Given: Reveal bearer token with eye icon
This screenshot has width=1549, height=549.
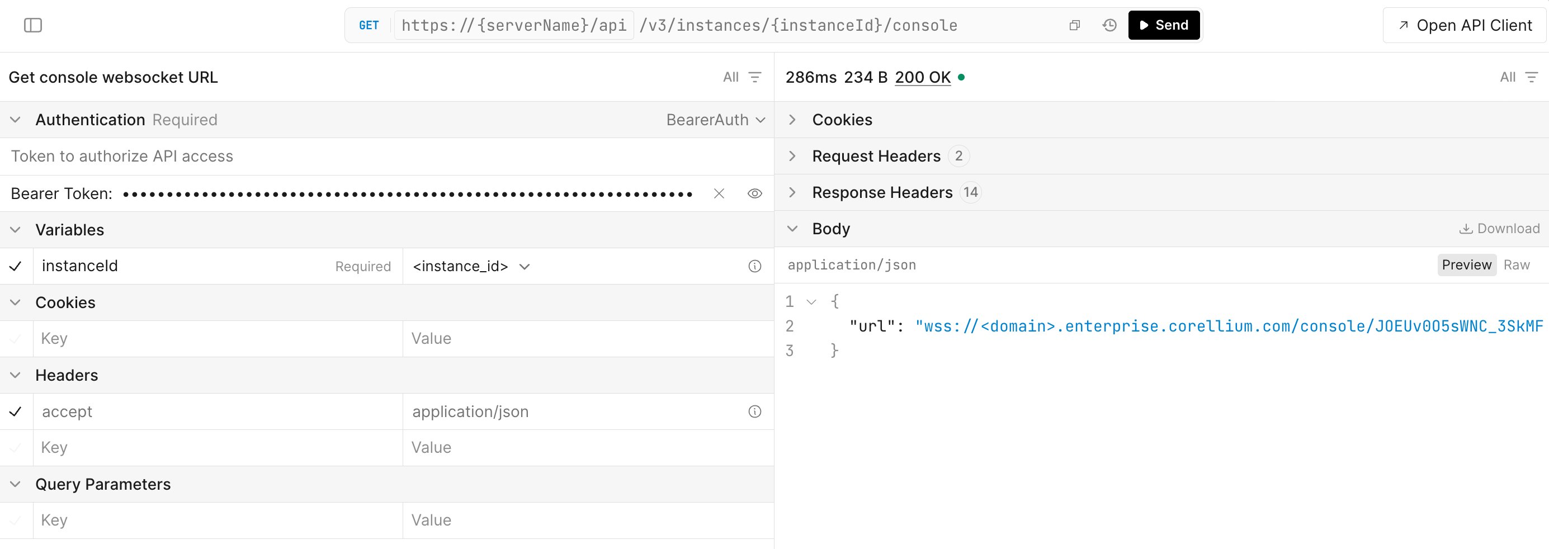Looking at the screenshot, I should coord(755,193).
